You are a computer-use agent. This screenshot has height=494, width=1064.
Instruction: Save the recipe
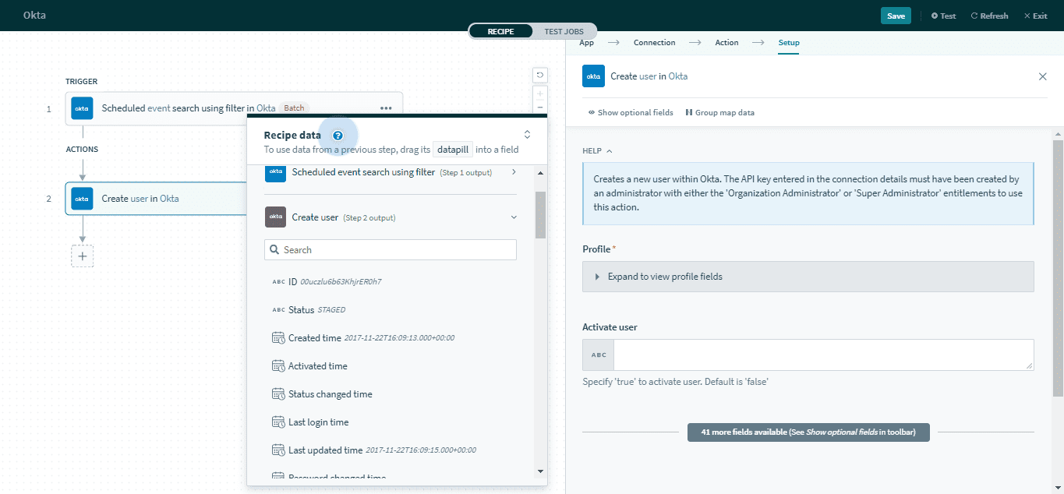pyautogui.click(x=895, y=15)
